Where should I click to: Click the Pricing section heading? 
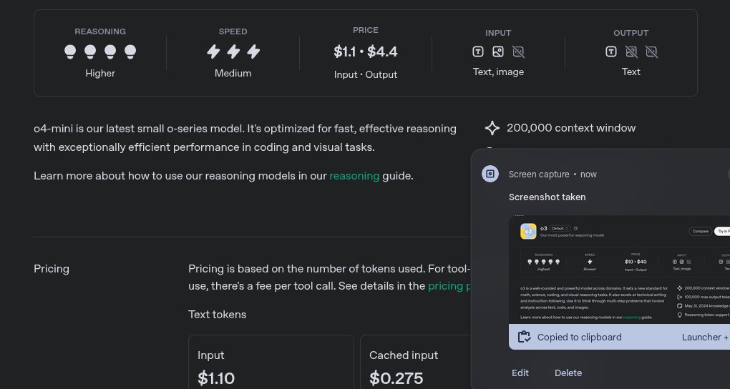pos(52,269)
